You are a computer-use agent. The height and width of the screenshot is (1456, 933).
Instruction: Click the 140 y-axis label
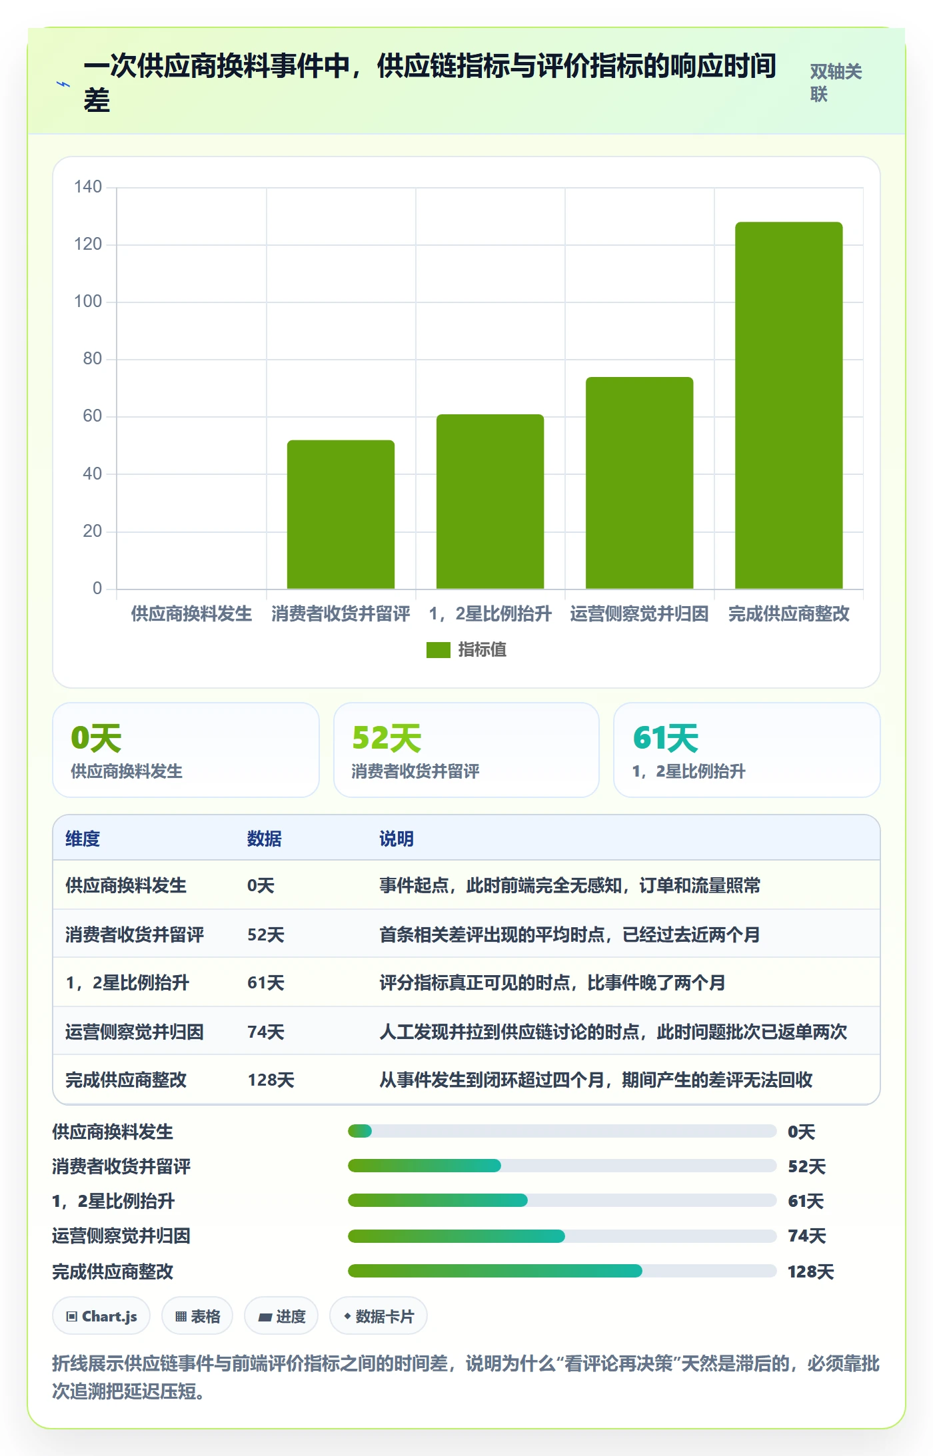click(x=88, y=186)
